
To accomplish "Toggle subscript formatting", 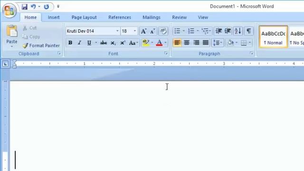I will pos(113,43).
